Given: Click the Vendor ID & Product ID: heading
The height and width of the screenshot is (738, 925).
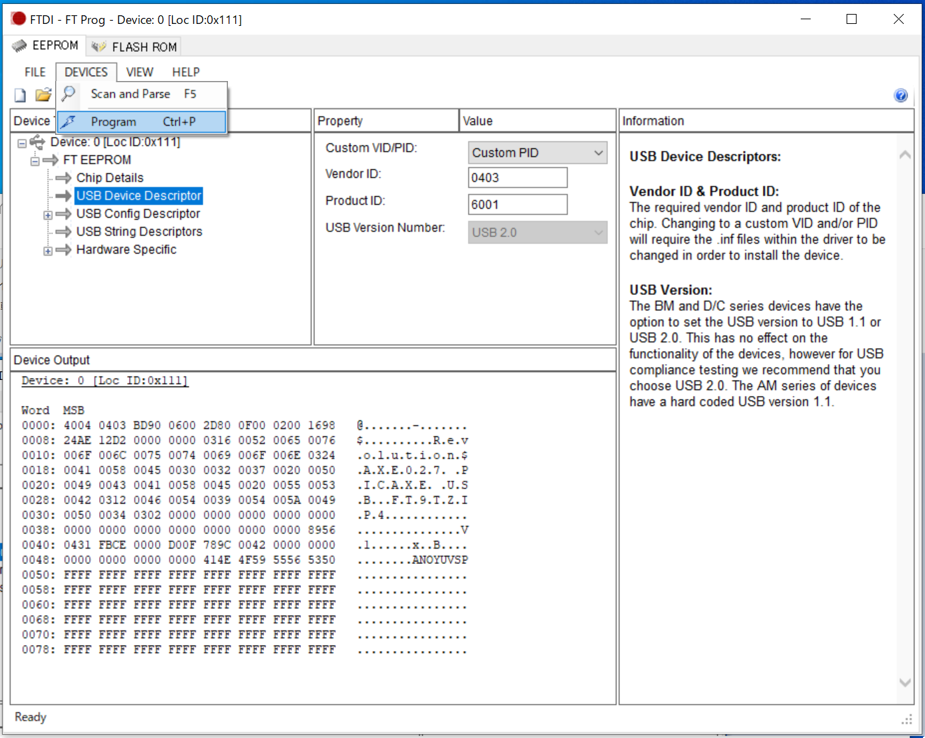Looking at the screenshot, I should [704, 191].
